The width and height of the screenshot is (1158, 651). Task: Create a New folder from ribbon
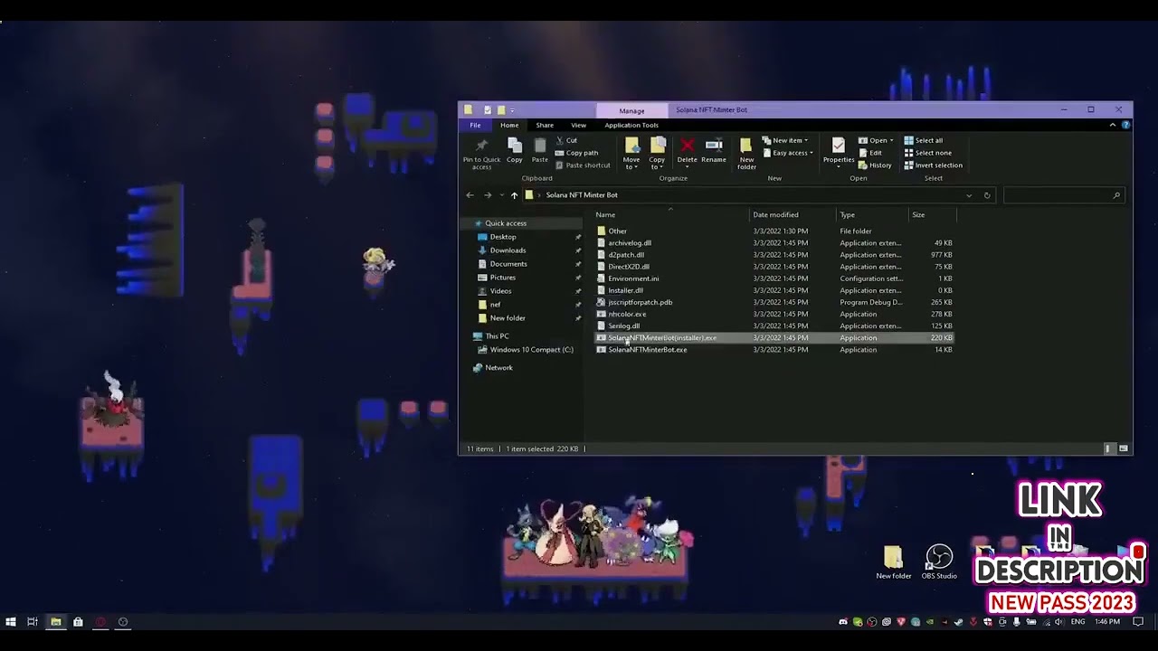pyautogui.click(x=746, y=154)
